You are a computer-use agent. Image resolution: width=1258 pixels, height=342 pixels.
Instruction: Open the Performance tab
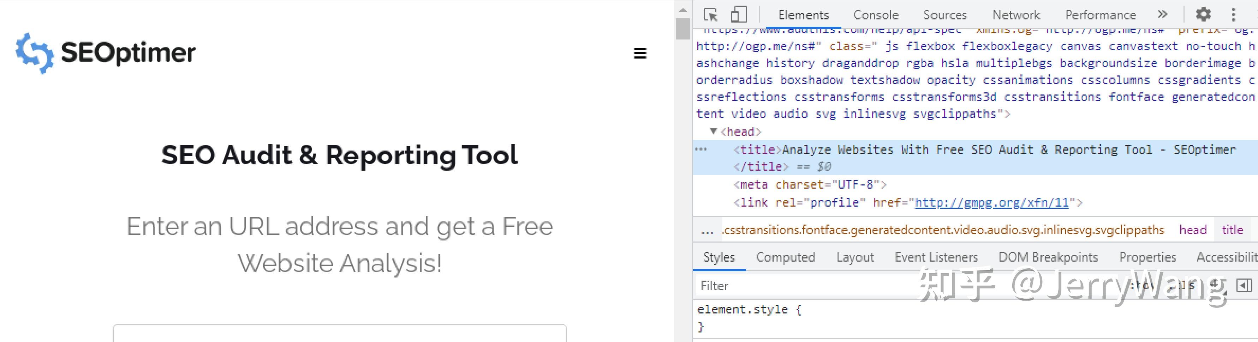coord(1100,15)
